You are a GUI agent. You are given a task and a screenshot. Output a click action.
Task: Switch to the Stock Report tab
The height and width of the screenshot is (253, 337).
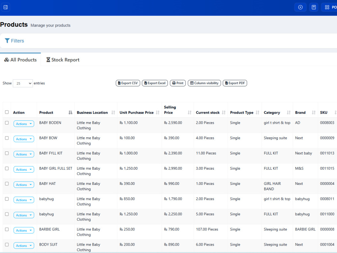(x=63, y=60)
